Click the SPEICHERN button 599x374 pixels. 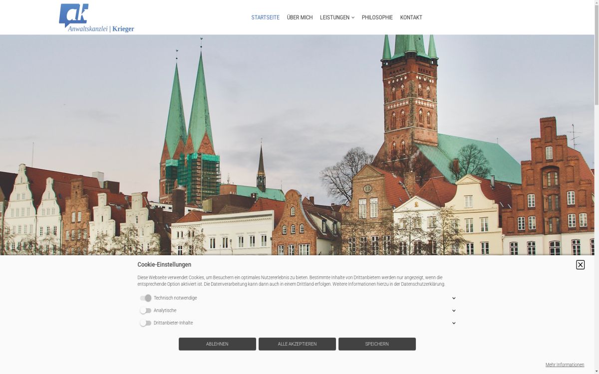(x=377, y=344)
